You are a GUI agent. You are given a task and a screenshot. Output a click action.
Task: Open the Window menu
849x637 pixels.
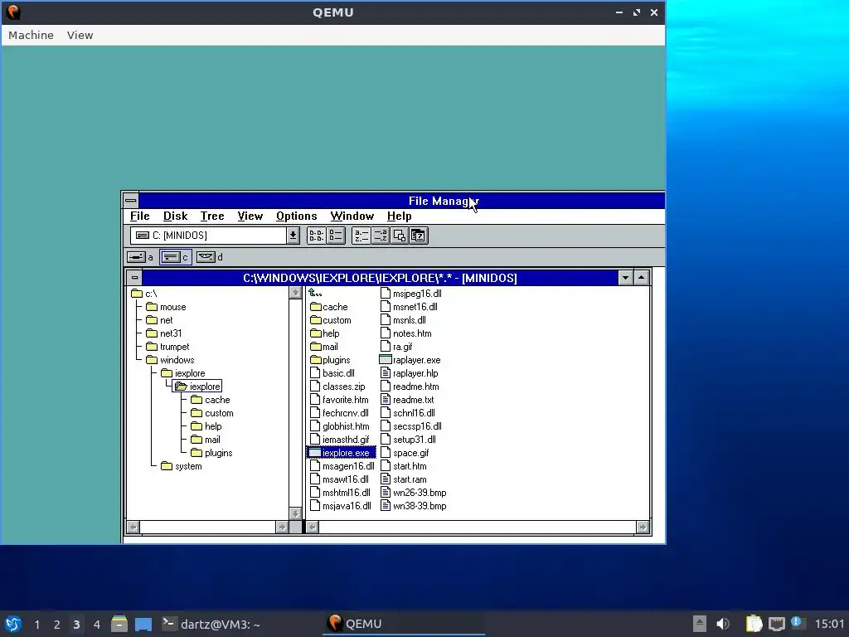(352, 216)
